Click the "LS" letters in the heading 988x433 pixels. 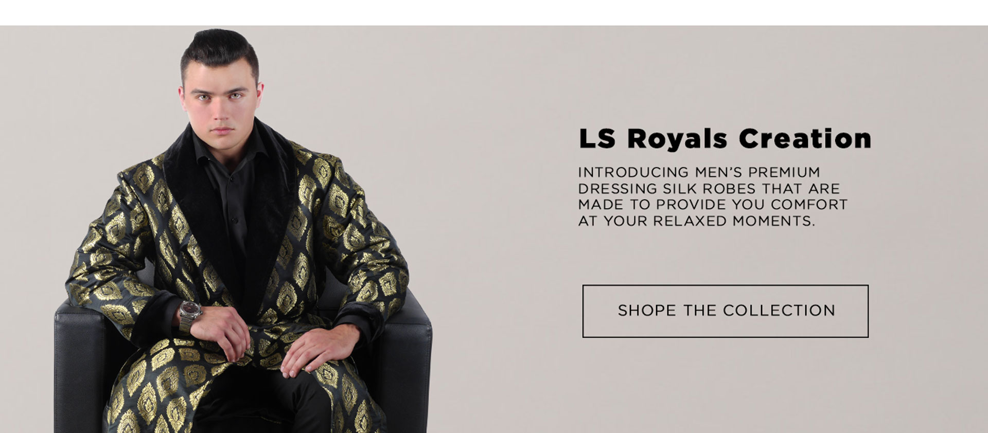(x=597, y=139)
